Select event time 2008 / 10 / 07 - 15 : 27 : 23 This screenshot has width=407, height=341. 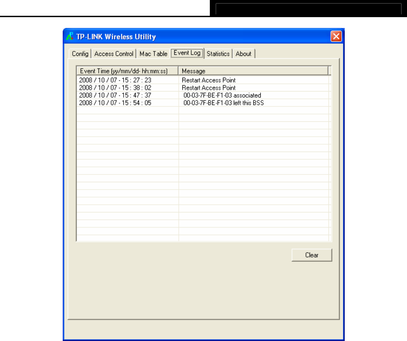pyautogui.click(x=115, y=80)
